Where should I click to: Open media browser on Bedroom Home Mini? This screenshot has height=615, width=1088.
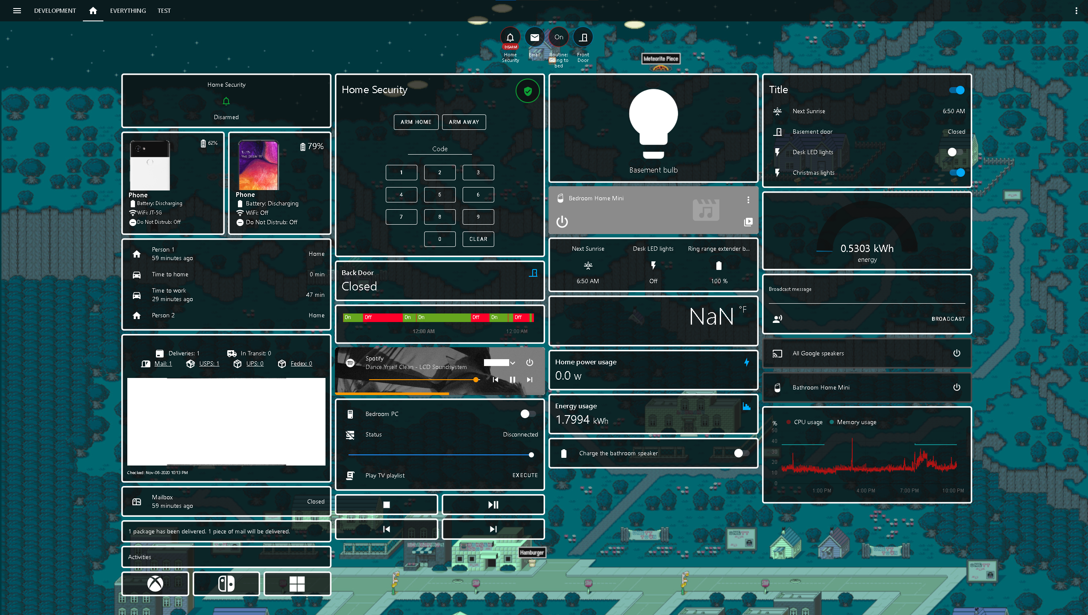point(748,222)
